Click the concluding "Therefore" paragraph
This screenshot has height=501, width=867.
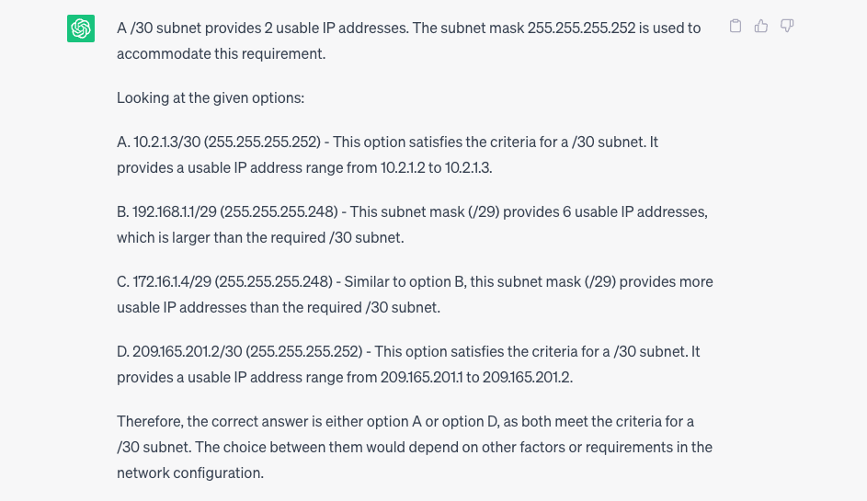pos(415,447)
